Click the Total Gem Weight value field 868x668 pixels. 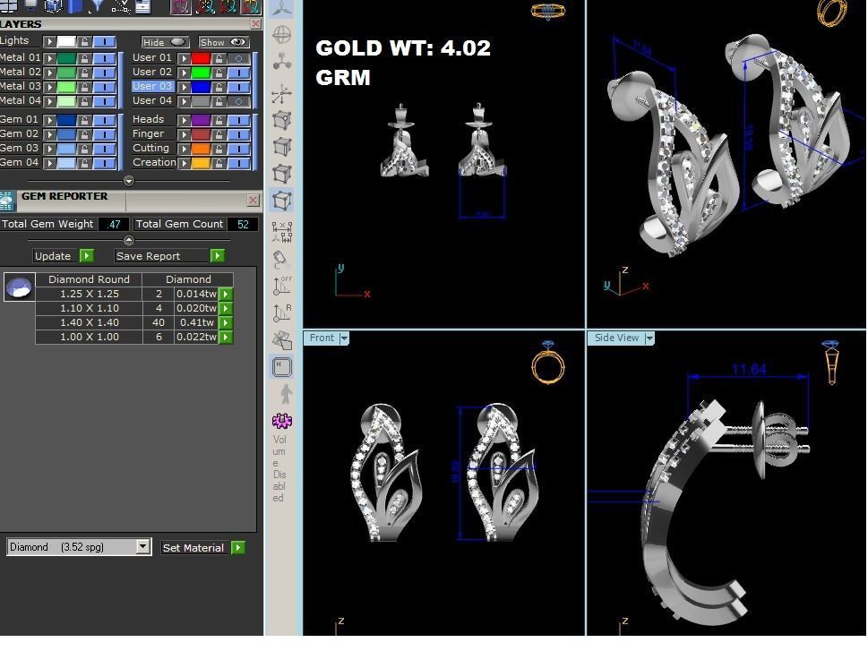(x=114, y=224)
